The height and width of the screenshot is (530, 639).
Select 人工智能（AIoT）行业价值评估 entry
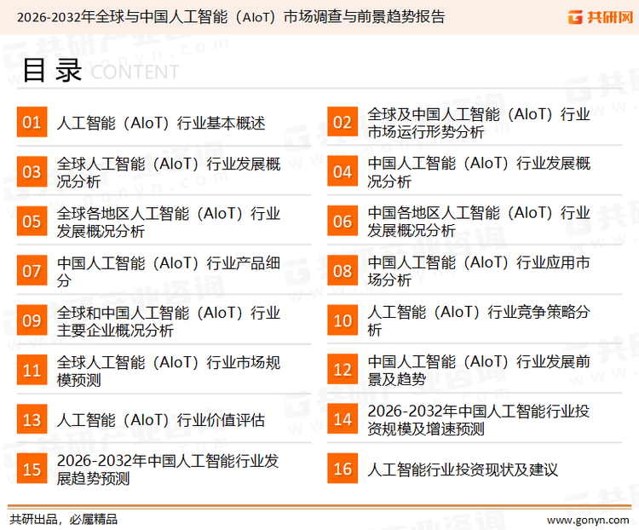point(161,420)
